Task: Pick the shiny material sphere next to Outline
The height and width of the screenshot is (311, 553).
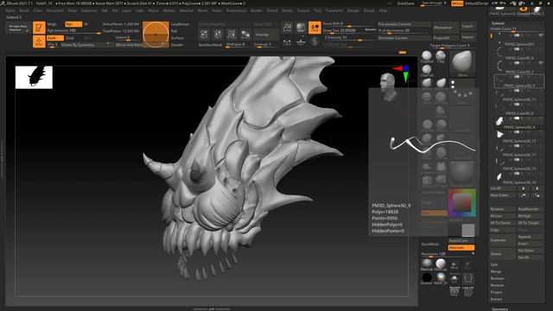Action: pos(441,277)
